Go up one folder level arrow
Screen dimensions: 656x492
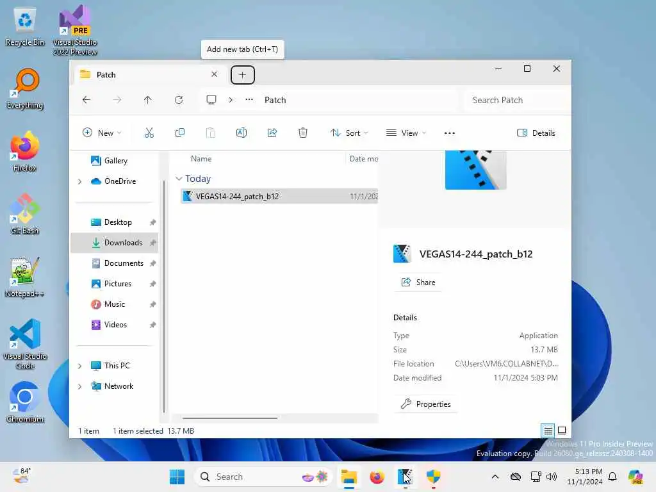coord(148,100)
